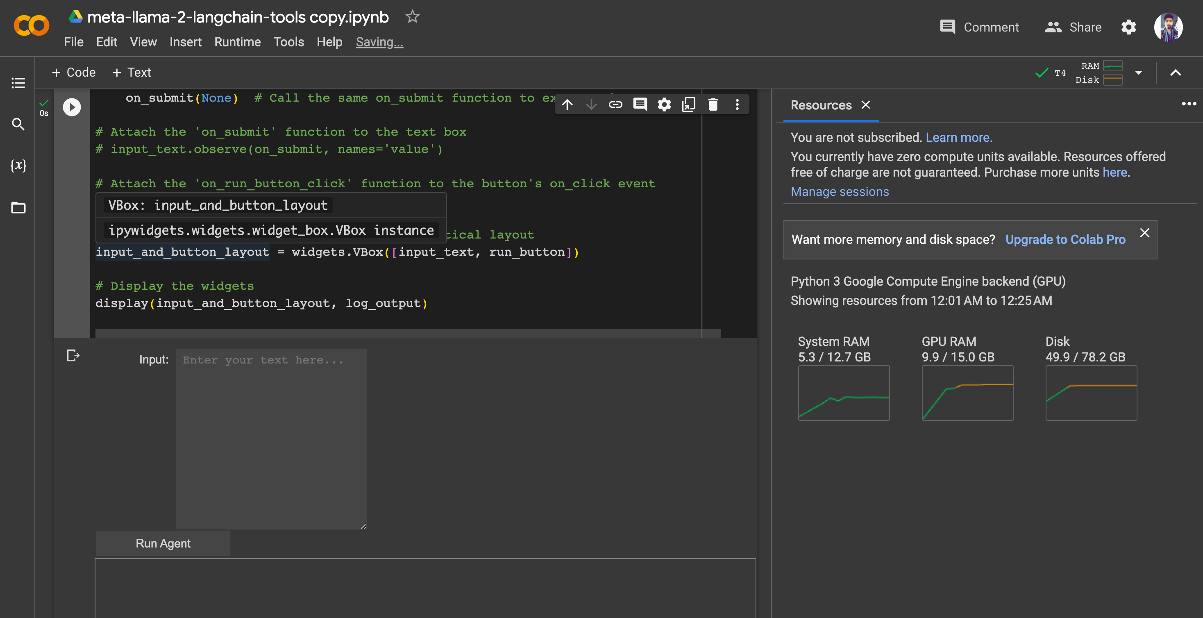The image size is (1203, 618).
Task: Open the Tools menu
Action: click(288, 42)
